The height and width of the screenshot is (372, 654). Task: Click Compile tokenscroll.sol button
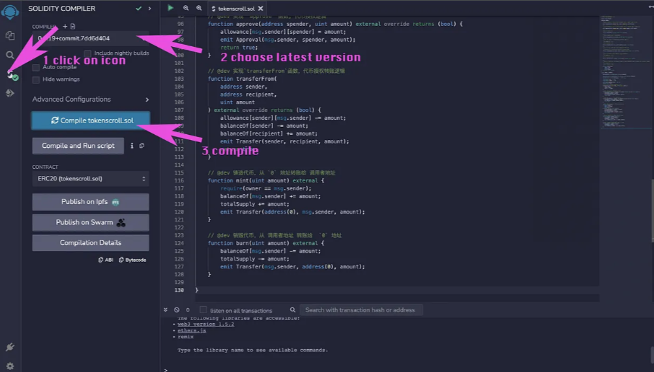coord(91,121)
